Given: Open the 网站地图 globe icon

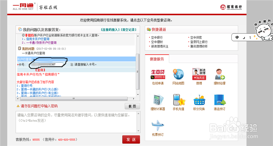Looking at the screenshot, I should [178, 74].
